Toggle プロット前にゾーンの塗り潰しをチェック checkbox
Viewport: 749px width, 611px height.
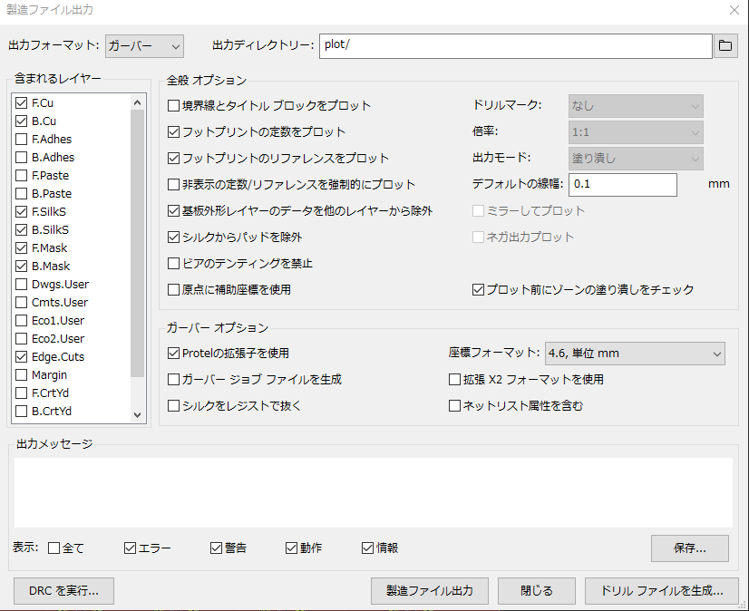pos(478,289)
